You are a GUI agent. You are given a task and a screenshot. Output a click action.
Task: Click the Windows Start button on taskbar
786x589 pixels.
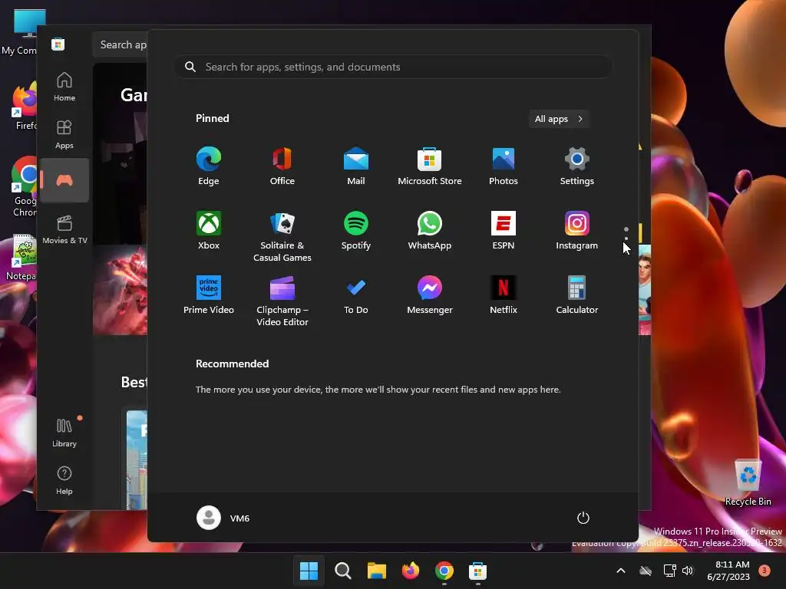[309, 571]
